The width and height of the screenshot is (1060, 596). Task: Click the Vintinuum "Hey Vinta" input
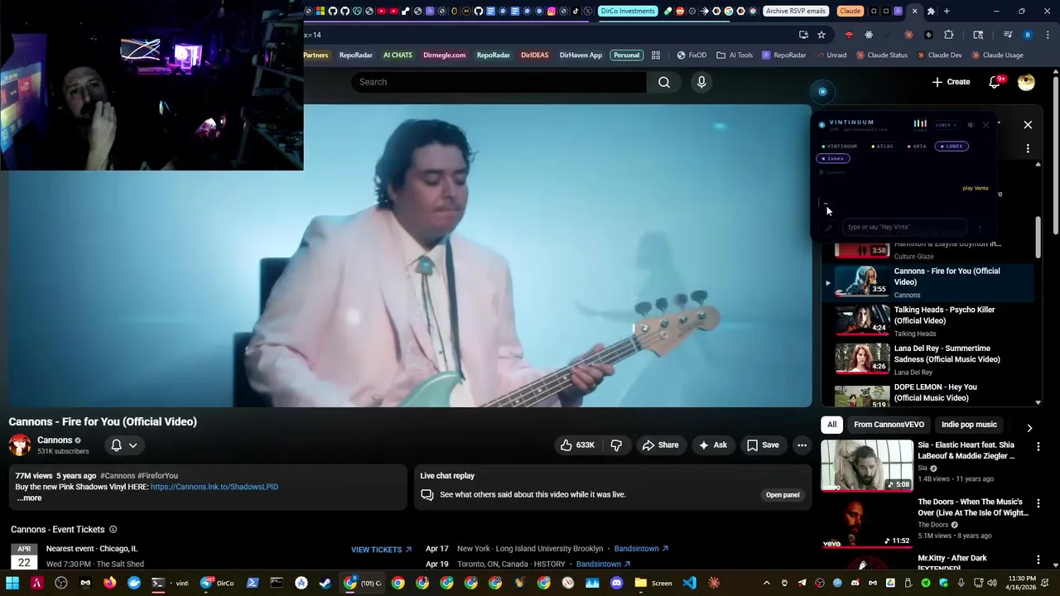[x=904, y=227]
